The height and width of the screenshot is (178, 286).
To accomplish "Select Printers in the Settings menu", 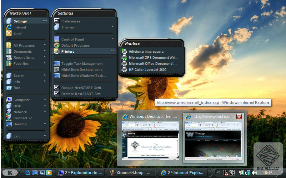I will pyautogui.click(x=84, y=52).
